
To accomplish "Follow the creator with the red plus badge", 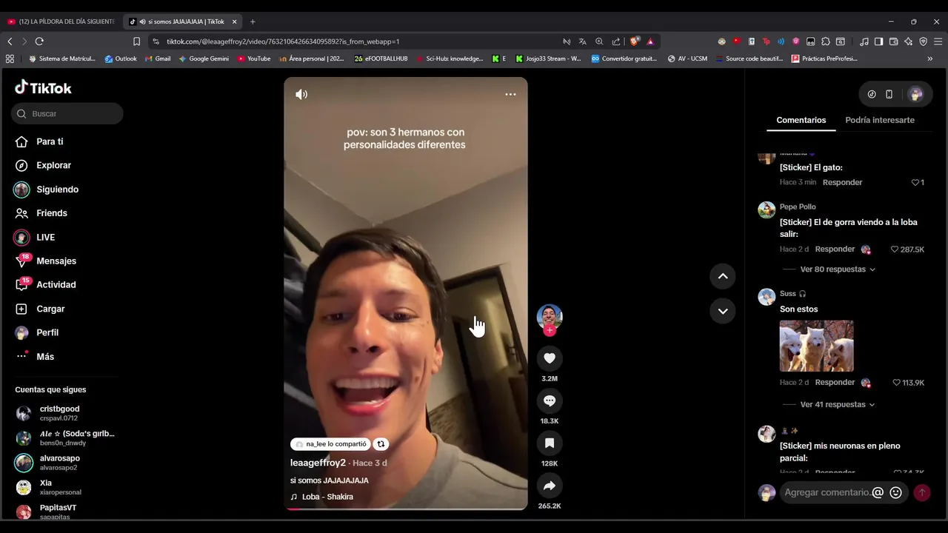I will (x=550, y=331).
